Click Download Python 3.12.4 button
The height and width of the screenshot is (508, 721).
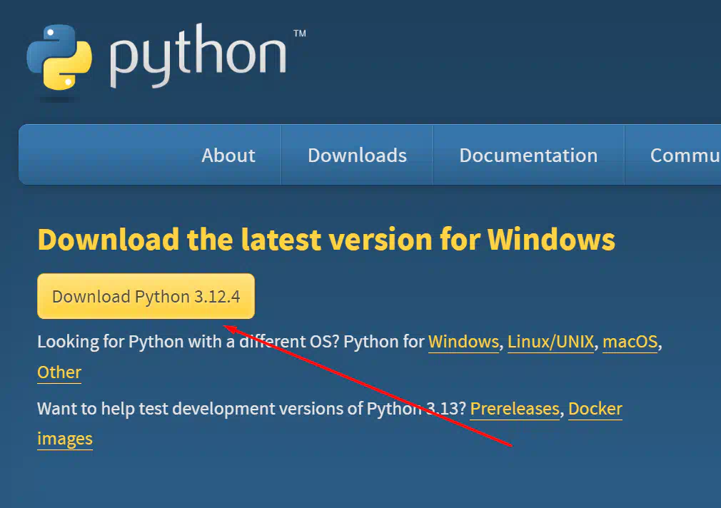tap(146, 296)
